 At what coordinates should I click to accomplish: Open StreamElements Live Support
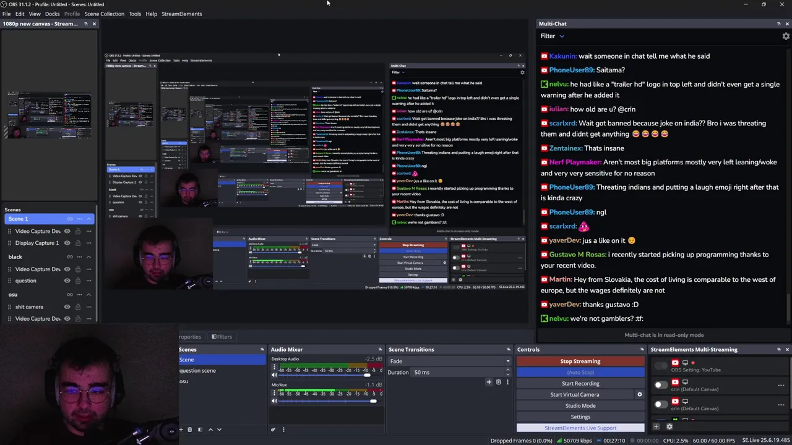[580, 428]
